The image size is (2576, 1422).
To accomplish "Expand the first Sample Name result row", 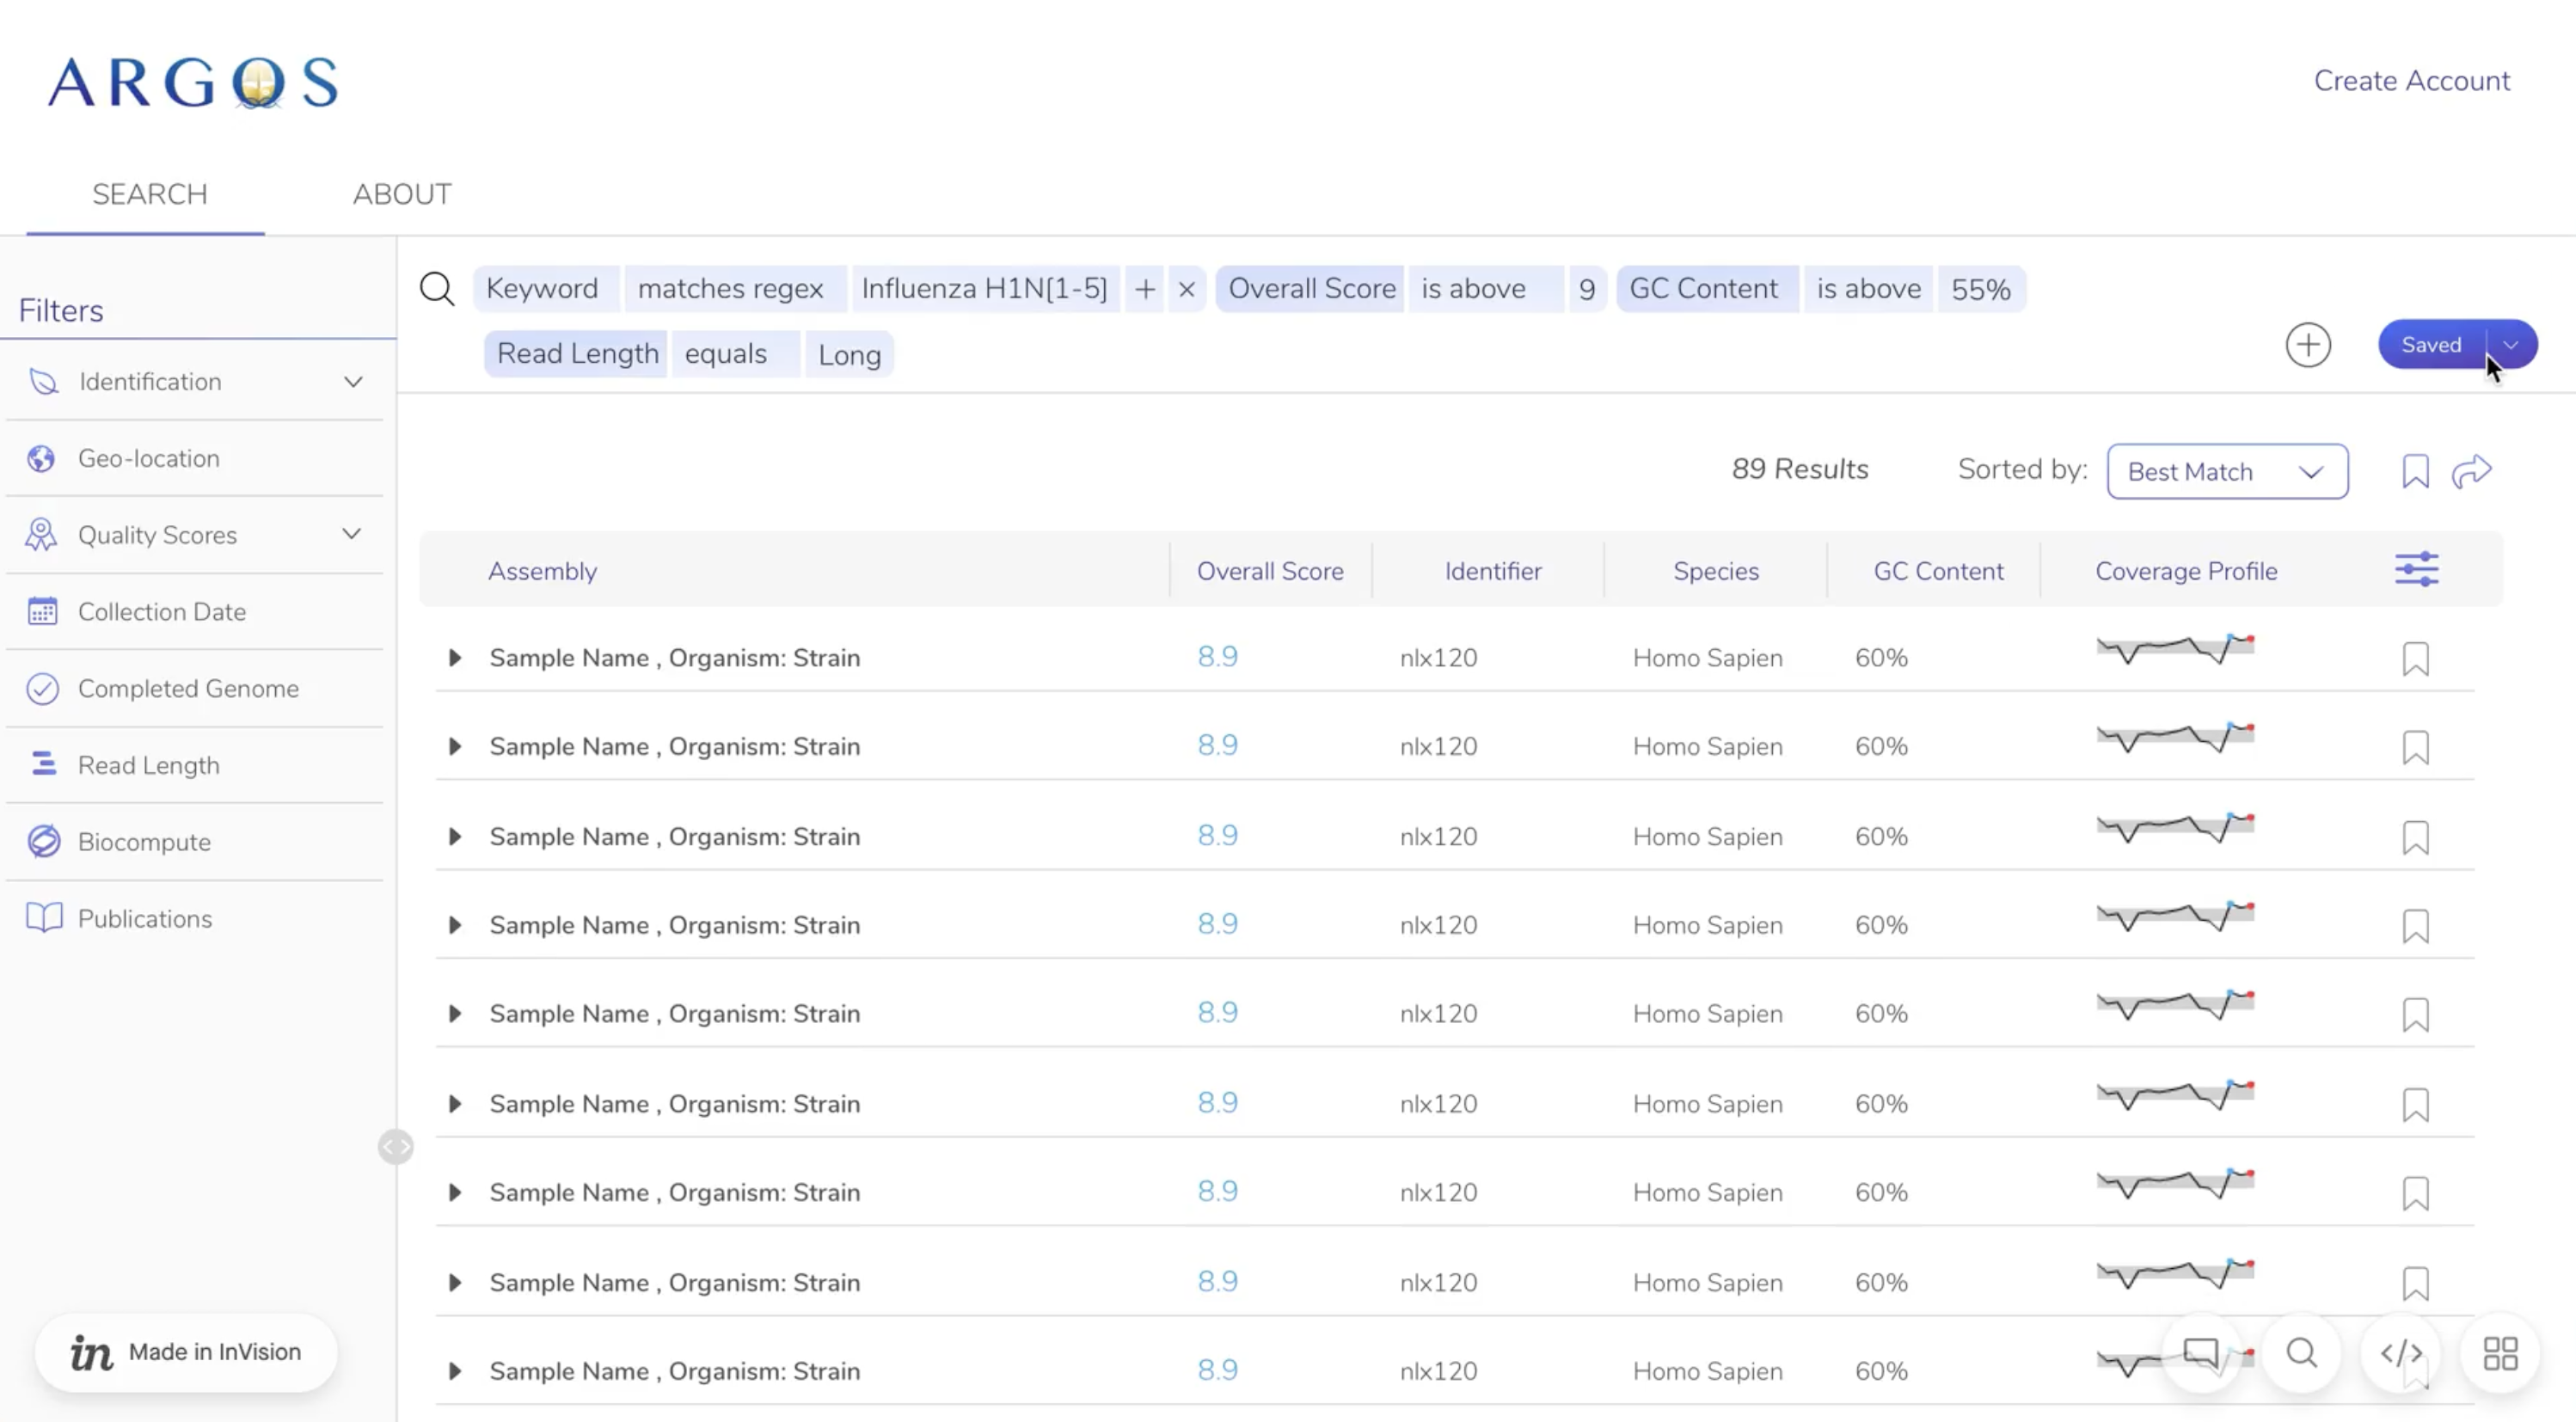I will point(455,658).
